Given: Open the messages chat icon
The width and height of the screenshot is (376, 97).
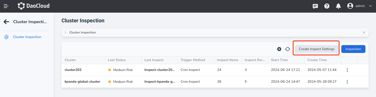Looking at the screenshot, I should tap(315, 6).
